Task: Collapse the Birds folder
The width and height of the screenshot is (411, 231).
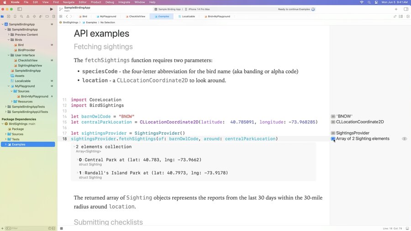Action: tap(9, 40)
